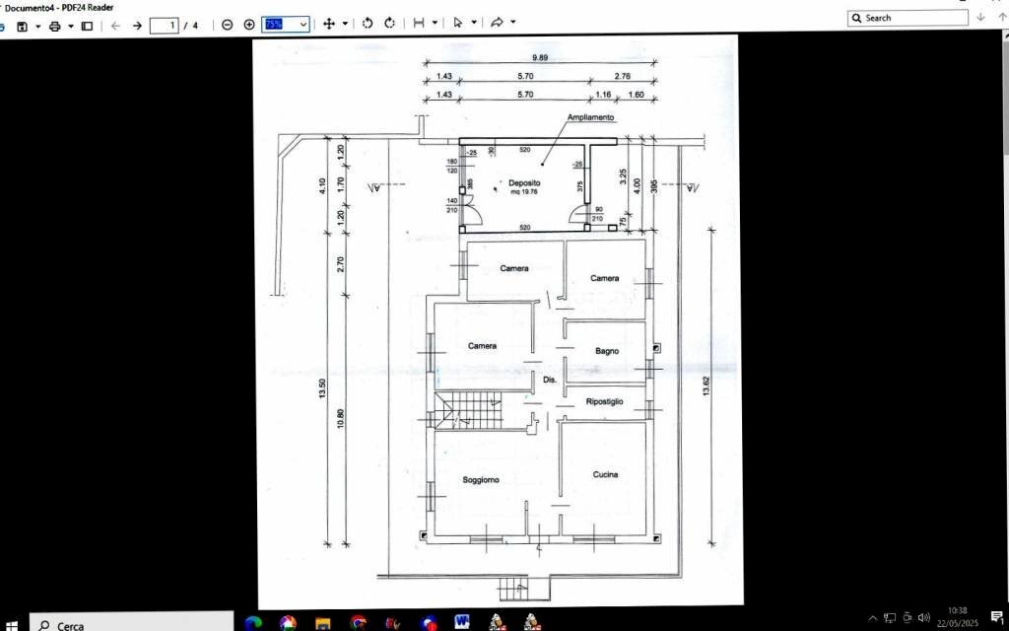1009x631 pixels.
Task: Click the page number input field
Action: tap(164, 25)
